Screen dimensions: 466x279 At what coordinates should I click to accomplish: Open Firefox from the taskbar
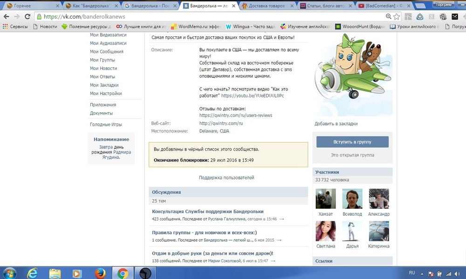[100, 272]
